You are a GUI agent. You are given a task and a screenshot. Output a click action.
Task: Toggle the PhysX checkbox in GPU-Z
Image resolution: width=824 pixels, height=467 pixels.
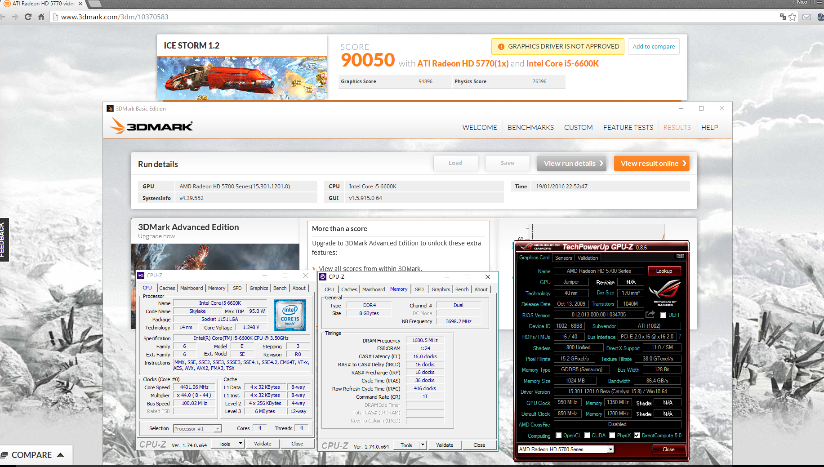pos(612,436)
